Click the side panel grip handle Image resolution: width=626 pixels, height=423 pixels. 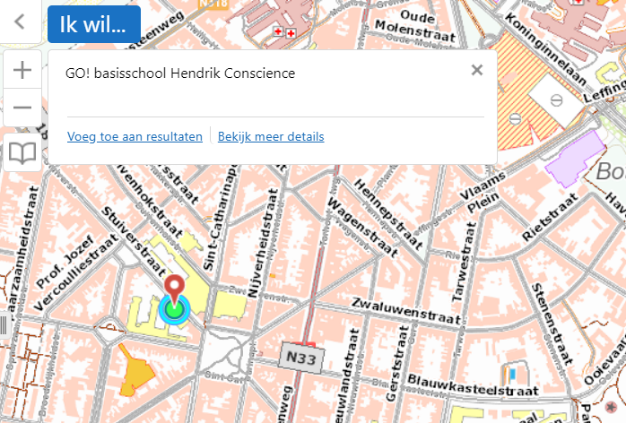pyautogui.click(x=4, y=324)
